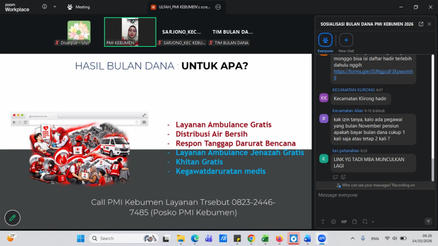
Task: Open Word from taskbar
Action: pos(307,239)
